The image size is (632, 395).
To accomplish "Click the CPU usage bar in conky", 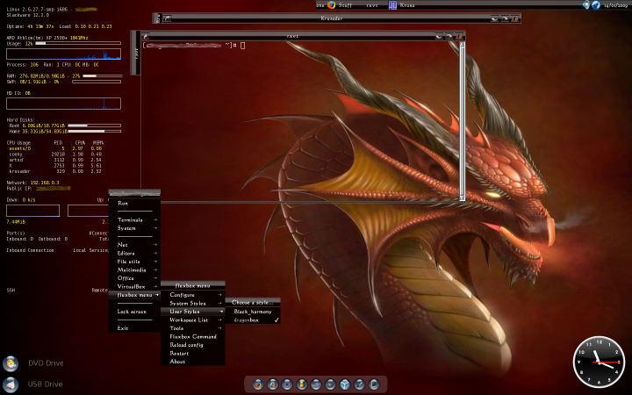I will [78, 43].
